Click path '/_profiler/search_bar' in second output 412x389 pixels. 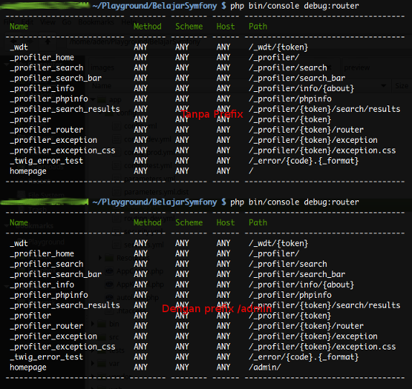(x=296, y=274)
